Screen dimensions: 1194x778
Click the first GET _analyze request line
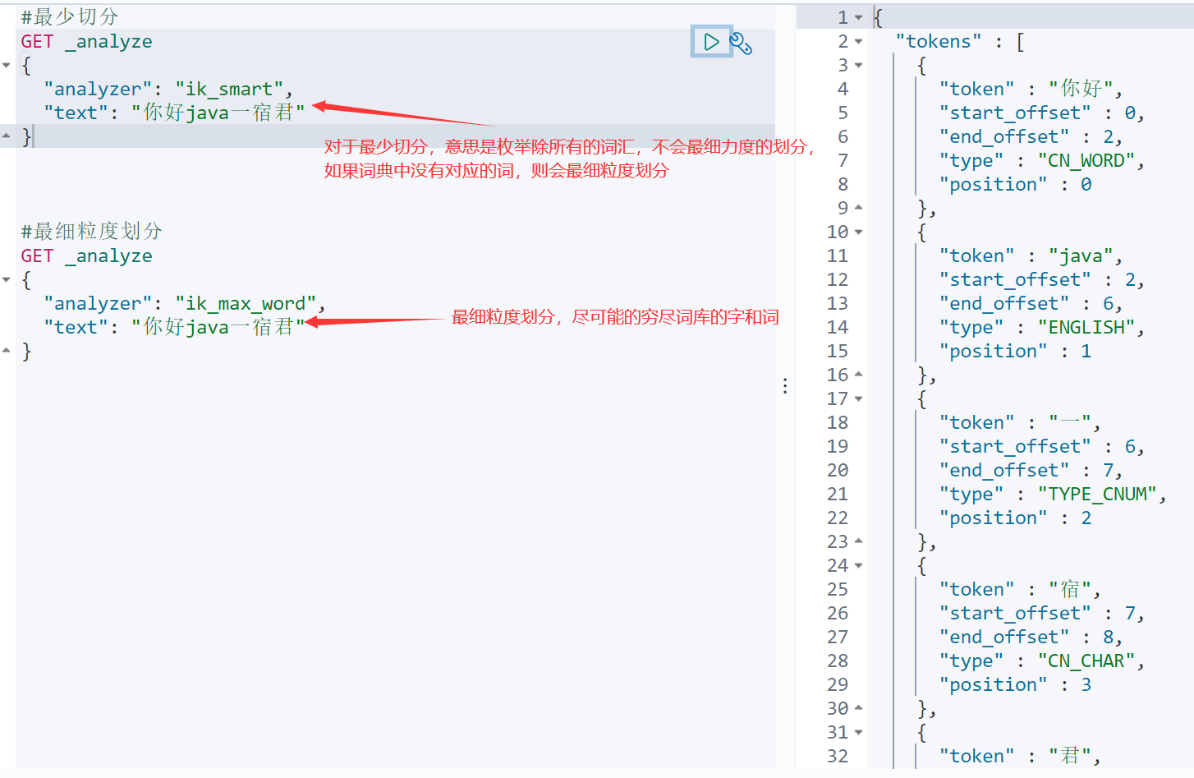click(86, 41)
